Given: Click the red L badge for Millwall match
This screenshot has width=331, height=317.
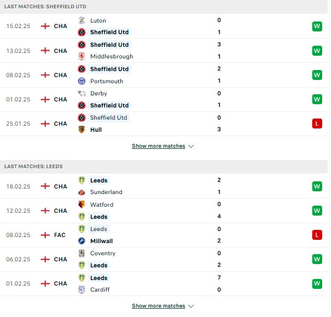Looking at the screenshot, I should 317,235.
